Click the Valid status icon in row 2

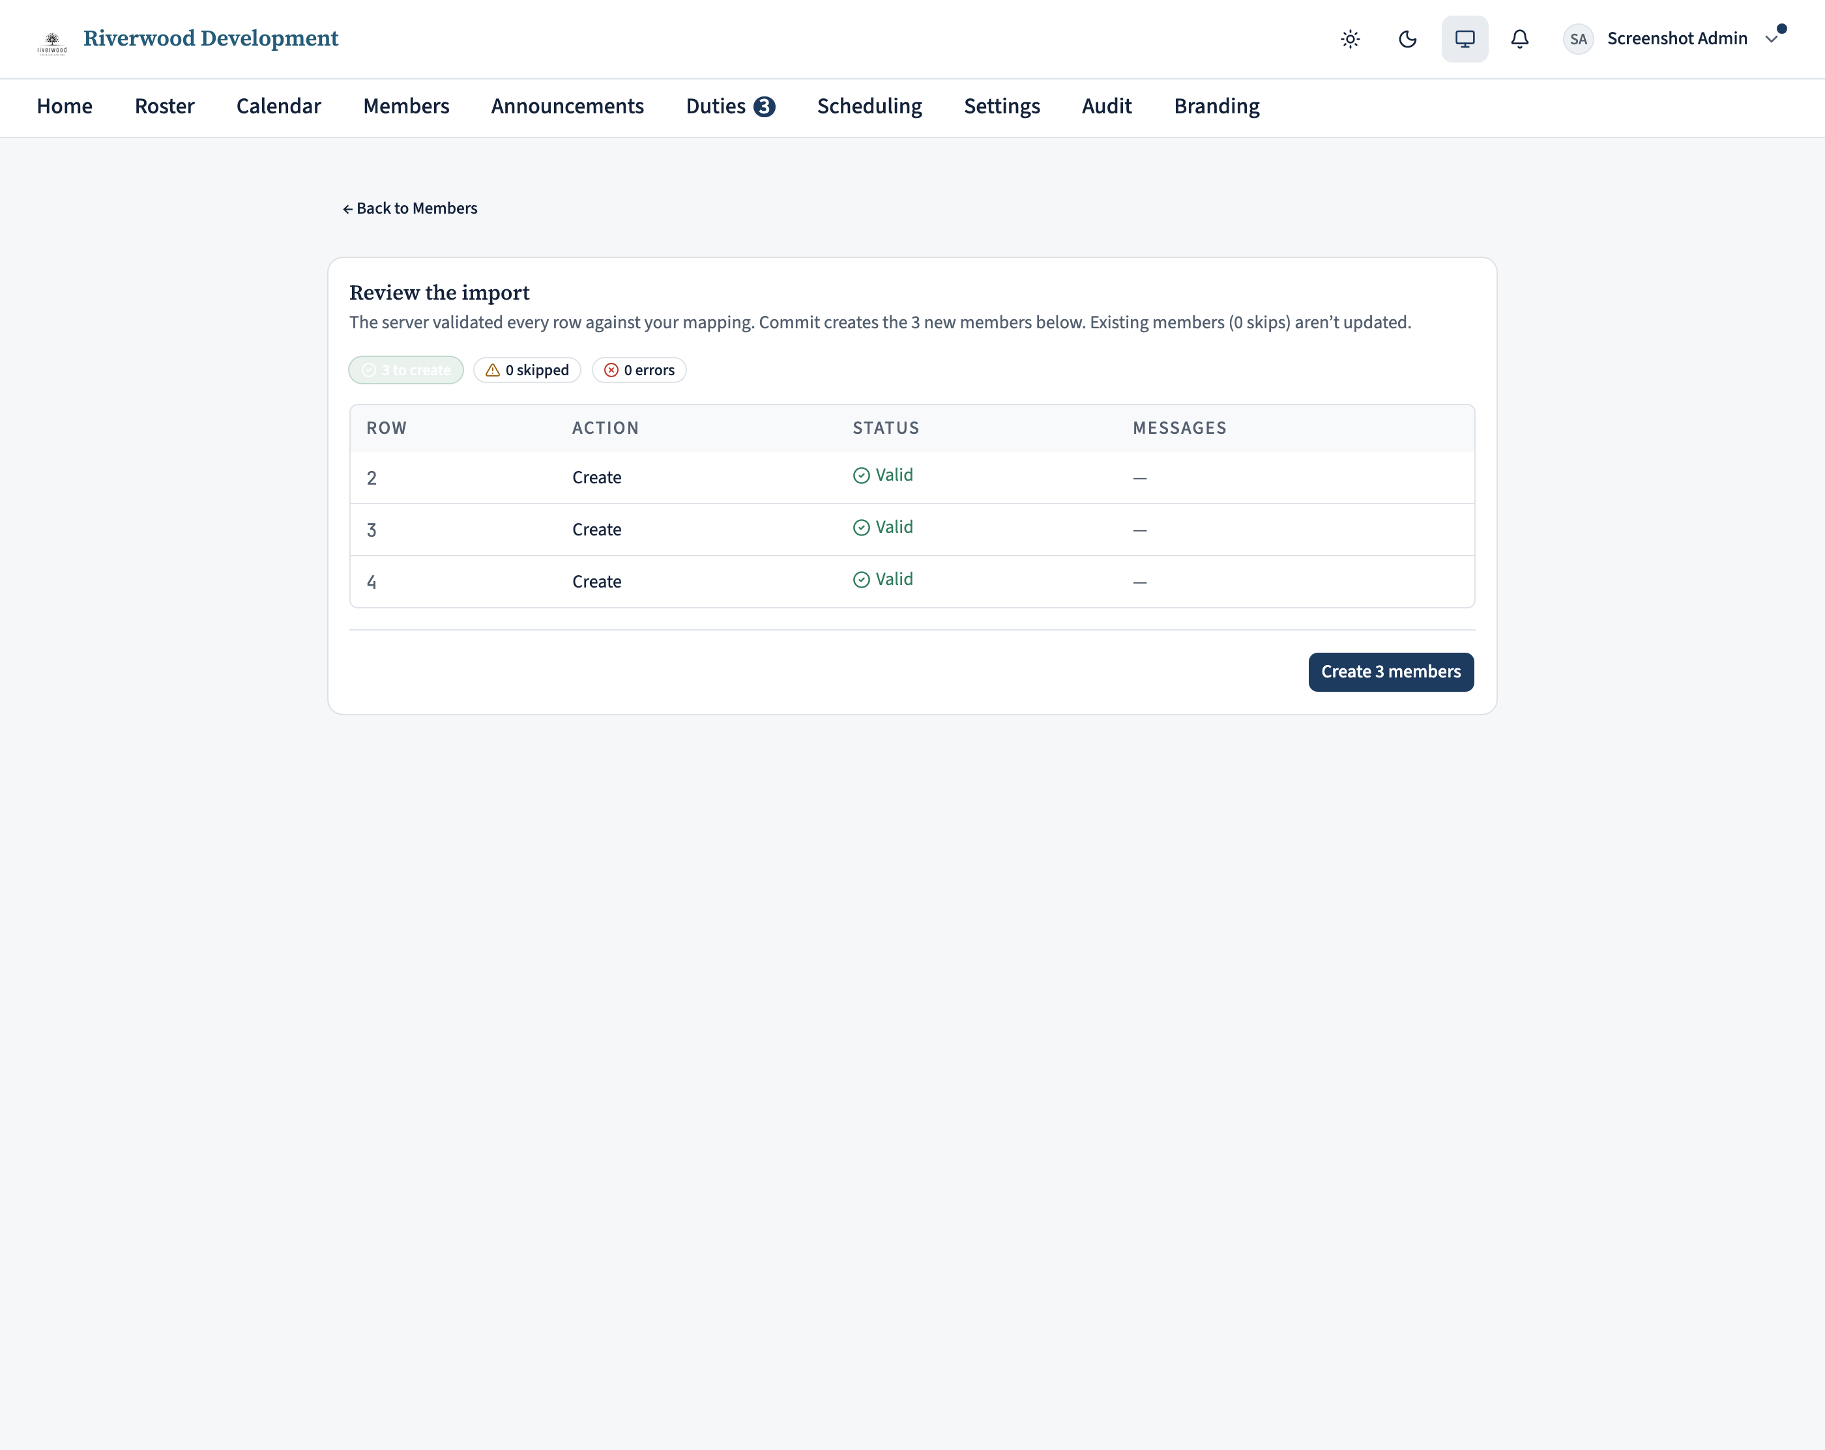861,476
